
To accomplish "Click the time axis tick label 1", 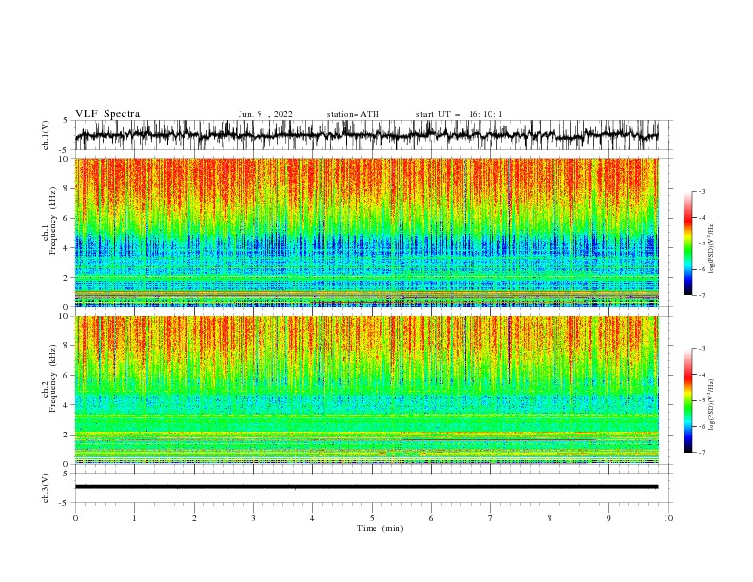I will pos(134,518).
